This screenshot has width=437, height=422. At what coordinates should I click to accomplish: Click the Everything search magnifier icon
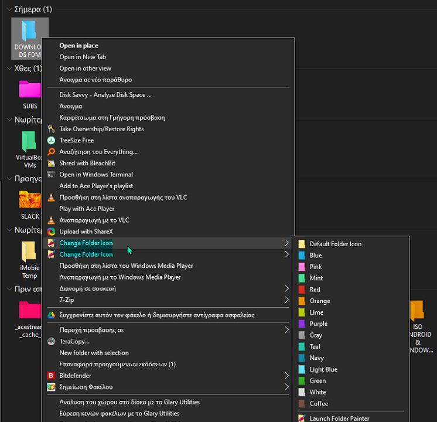[x=51, y=152]
